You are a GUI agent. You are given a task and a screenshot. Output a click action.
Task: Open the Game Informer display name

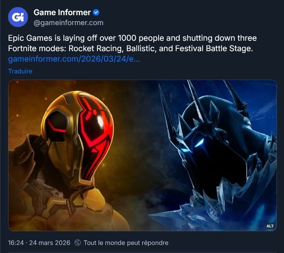pos(62,12)
